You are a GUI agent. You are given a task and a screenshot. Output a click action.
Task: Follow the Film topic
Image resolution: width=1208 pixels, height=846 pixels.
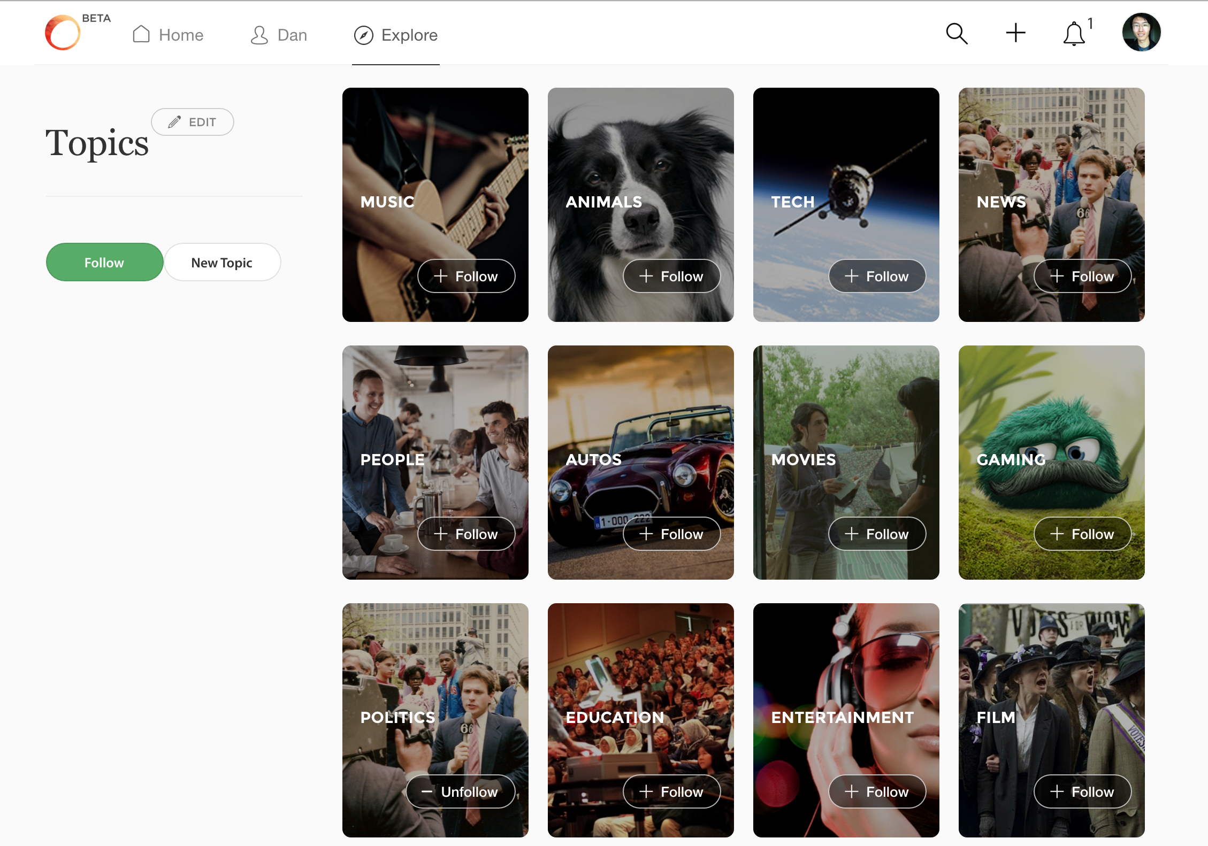tap(1082, 791)
